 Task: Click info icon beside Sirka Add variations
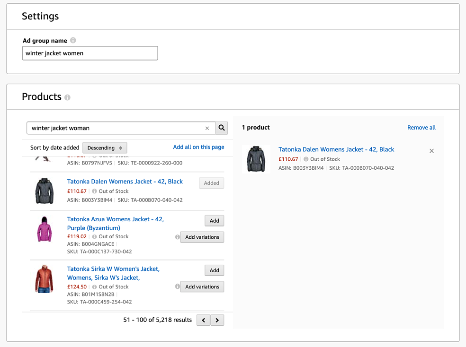coord(178,286)
